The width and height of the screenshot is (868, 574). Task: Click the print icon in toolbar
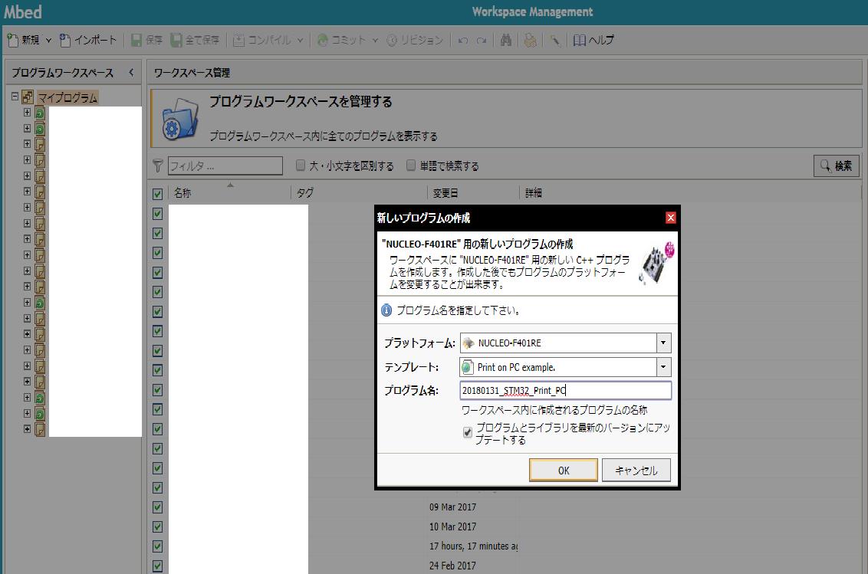531,40
